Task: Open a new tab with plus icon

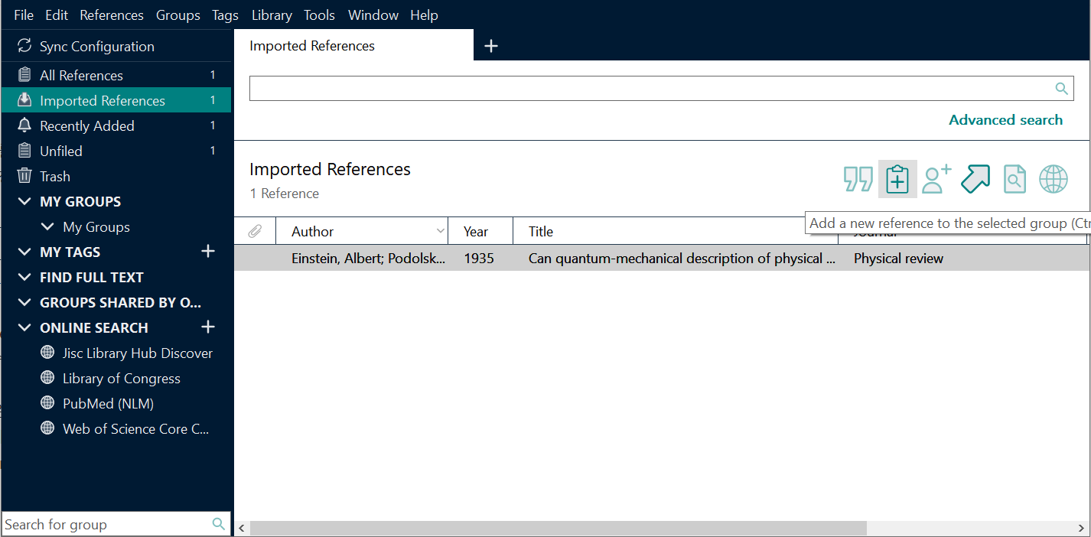Action: [x=491, y=46]
